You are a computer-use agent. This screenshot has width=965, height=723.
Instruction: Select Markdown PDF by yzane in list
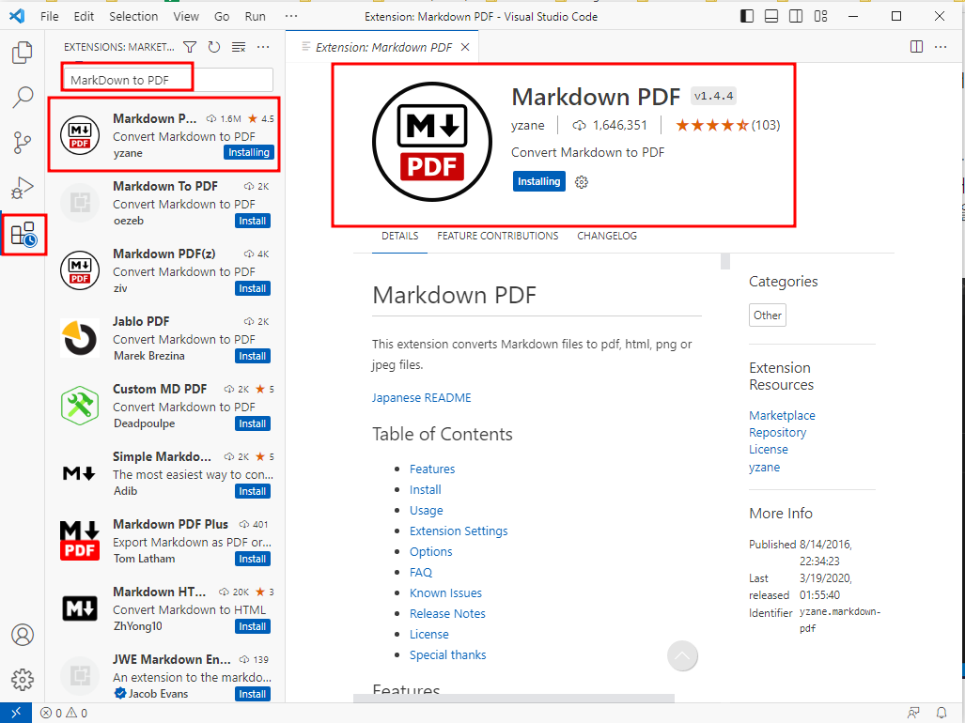coord(164,135)
